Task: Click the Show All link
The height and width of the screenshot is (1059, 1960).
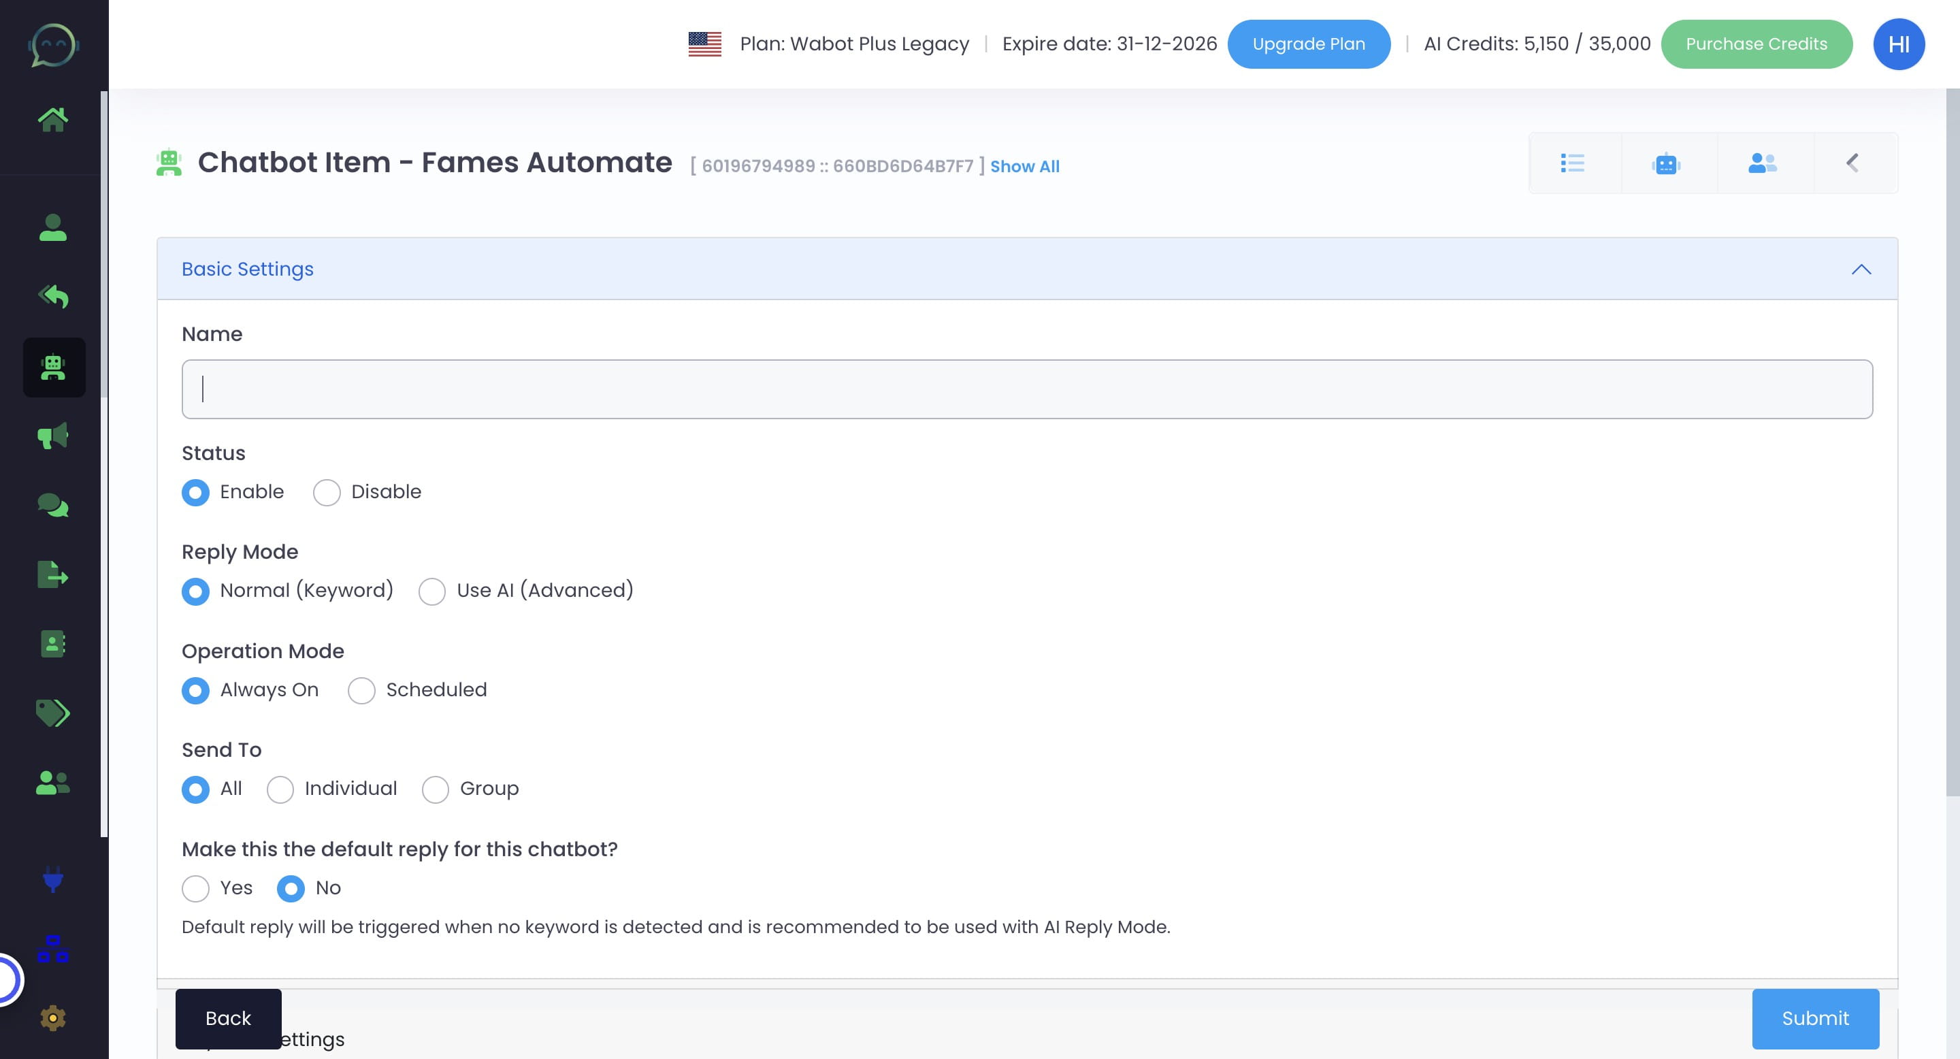Action: pos(1024,167)
